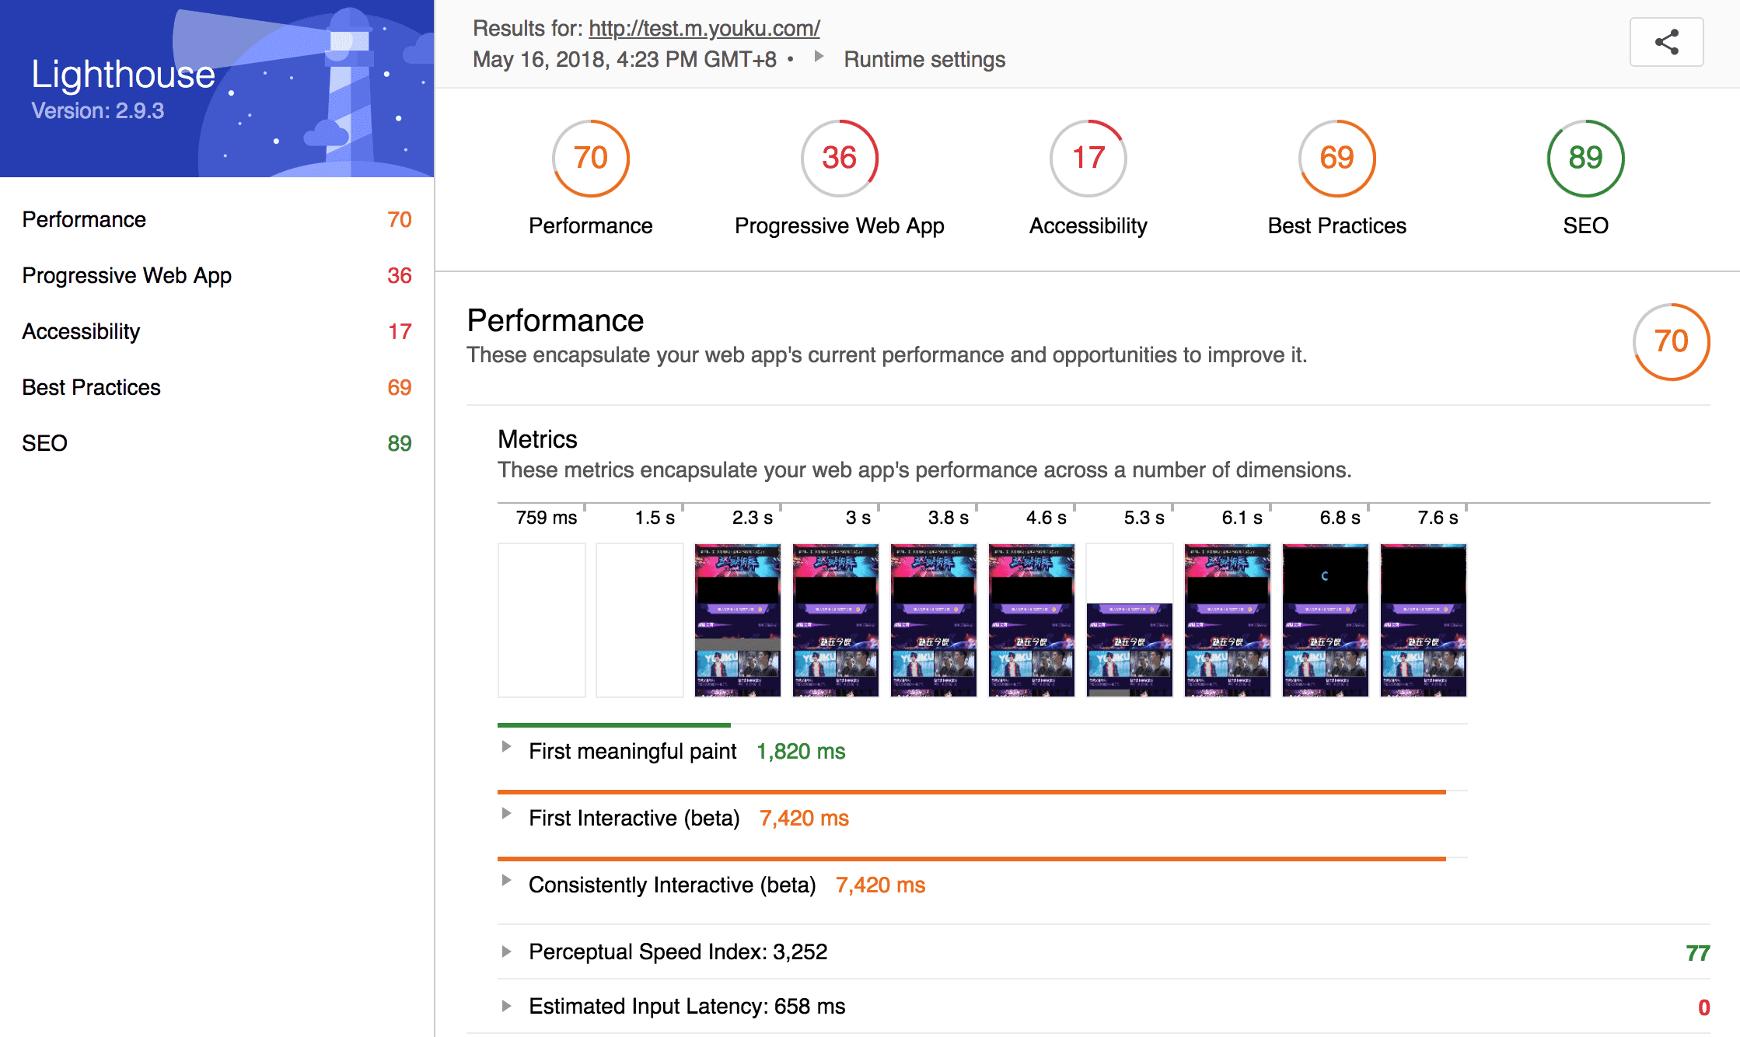Go to SEO section in sidebar
This screenshot has width=1740, height=1037.
[x=44, y=443]
